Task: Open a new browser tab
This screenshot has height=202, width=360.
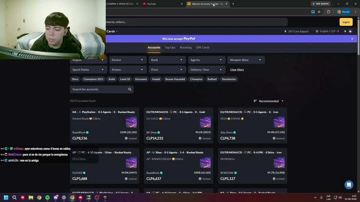Action: click(233, 4)
